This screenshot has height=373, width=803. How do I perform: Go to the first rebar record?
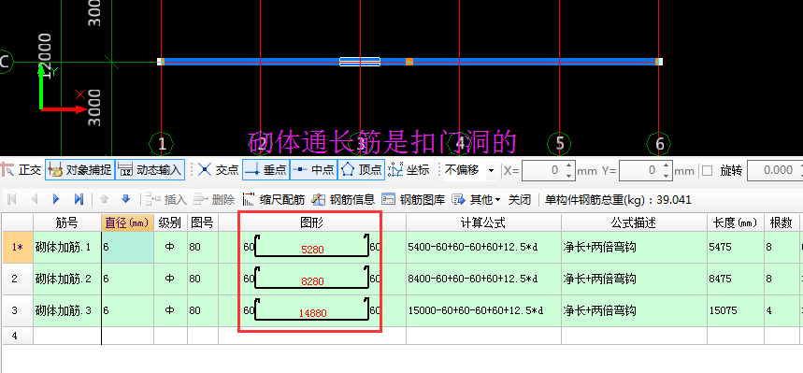tap(12, 199)
